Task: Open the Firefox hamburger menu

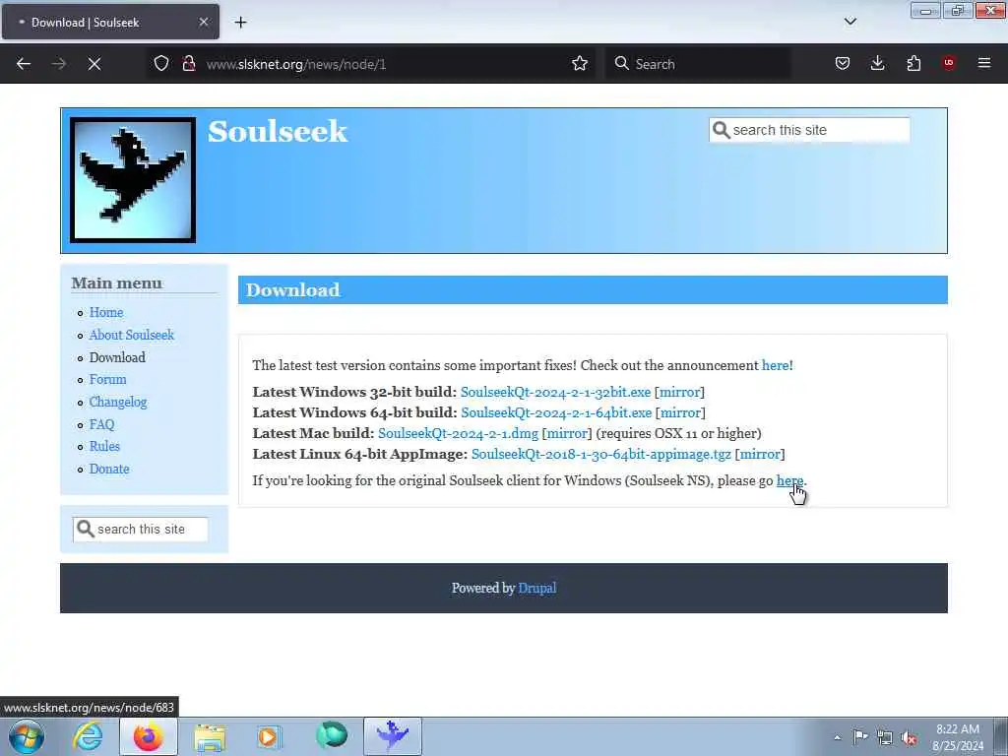Action: [984, 63]
